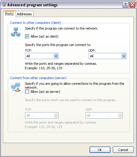Click the Allow (act as server) label
The width and height of the screenshot is (137, 157).
(45, 92)
